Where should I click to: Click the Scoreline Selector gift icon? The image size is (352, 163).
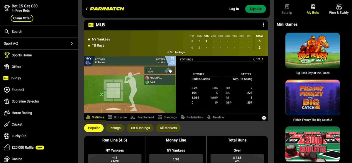coord(7,101)
